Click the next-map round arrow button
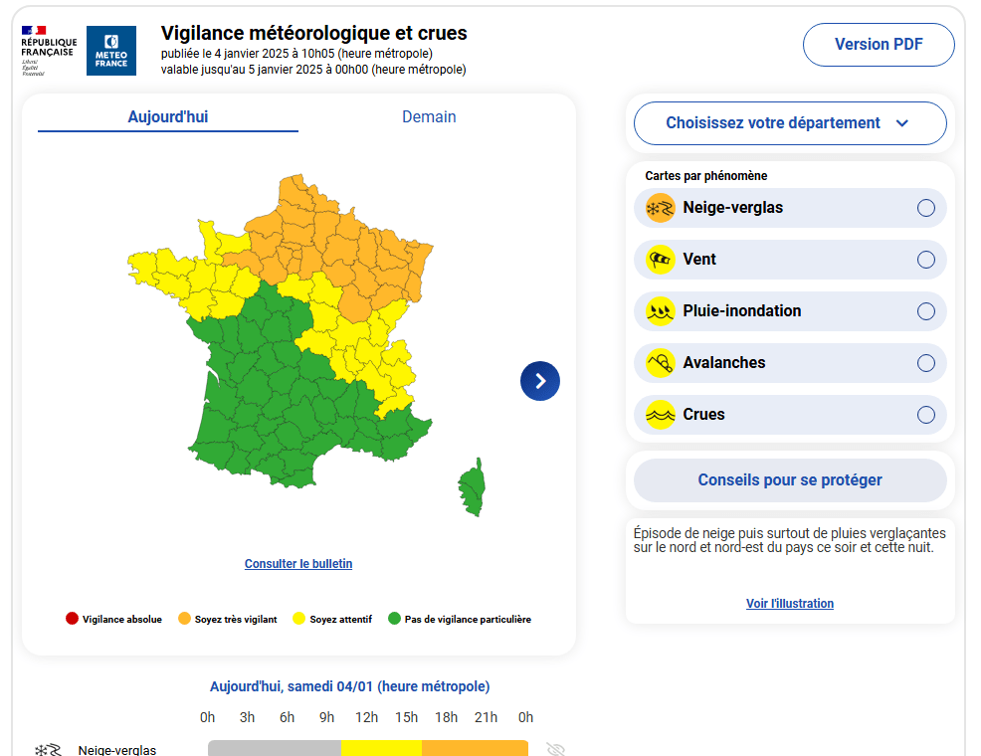 (x=540, y=380)
